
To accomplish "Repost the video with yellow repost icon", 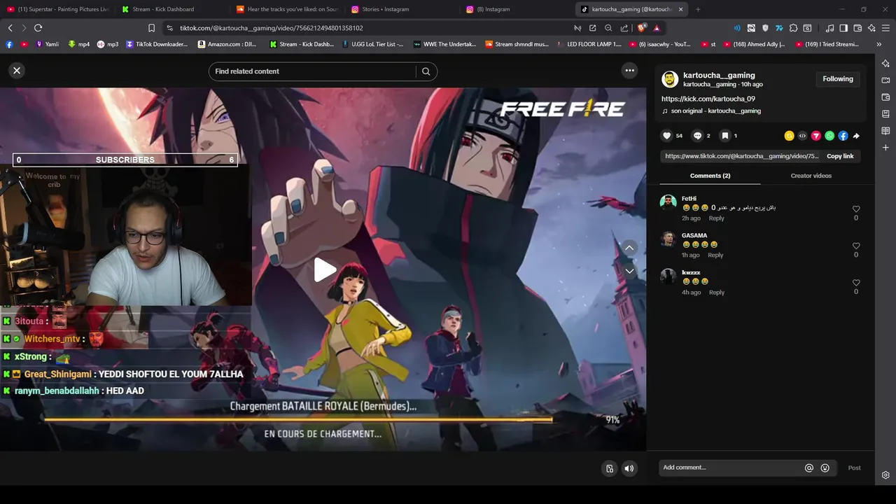I will point(789,136).
